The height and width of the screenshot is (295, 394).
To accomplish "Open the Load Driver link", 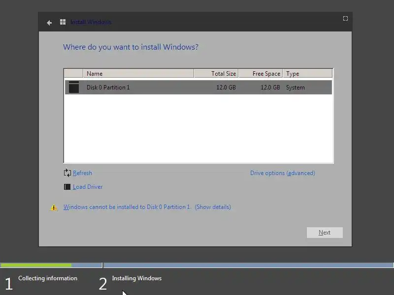I will click(88, 187).
